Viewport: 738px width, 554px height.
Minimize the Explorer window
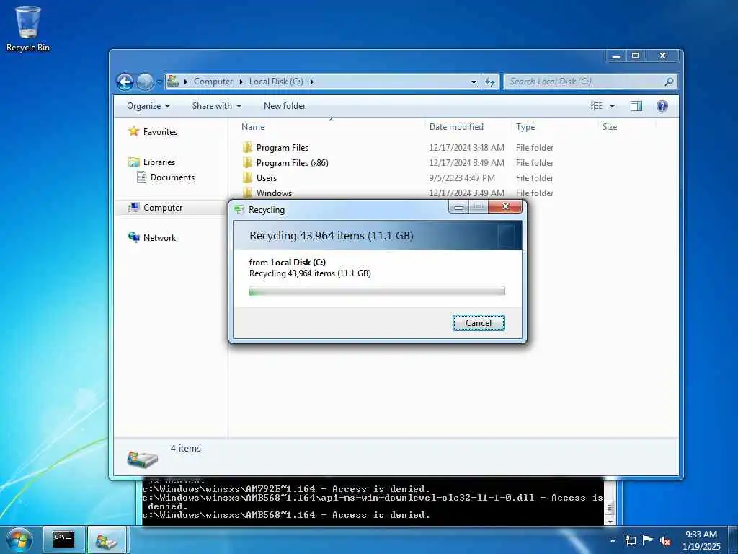click(x=615, y=56)
